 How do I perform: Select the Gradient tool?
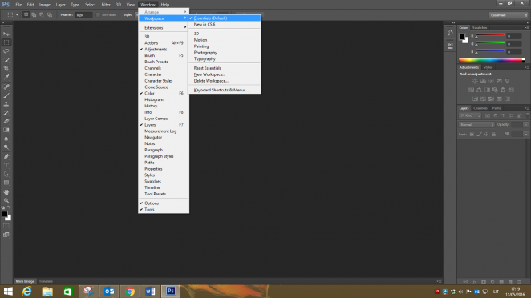[x=6, y=131]
